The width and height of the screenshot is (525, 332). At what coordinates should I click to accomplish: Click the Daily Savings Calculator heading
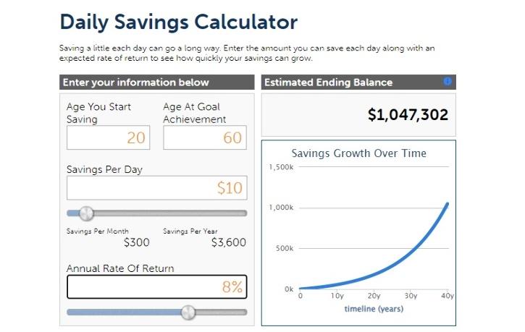point(178,22)
